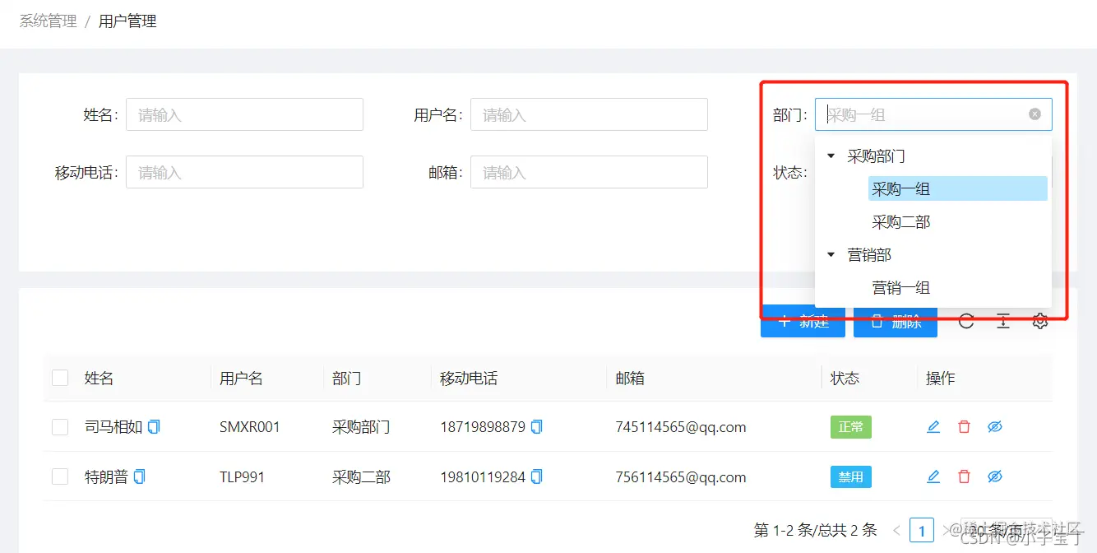Image resolution: width=1097 pixels, height=553 pixels.
Task: Collapse the 营销部 tree node
Action: (830, 254)
